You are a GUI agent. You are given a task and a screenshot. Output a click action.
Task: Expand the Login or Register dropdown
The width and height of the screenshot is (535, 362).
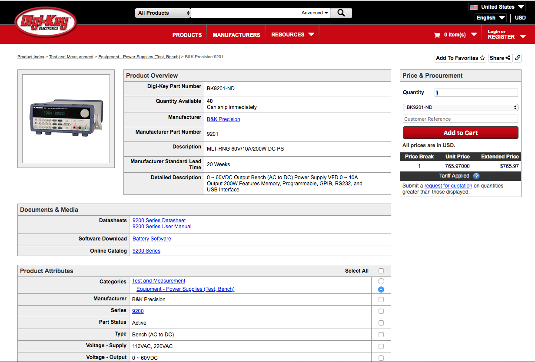(x=523, y=36)
